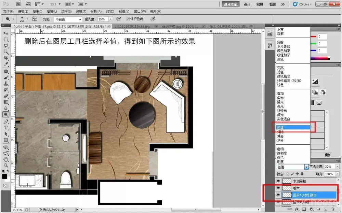342x213 pixels.
Task: Choose the Horizontal Type tool
Action: pos(6,127)
